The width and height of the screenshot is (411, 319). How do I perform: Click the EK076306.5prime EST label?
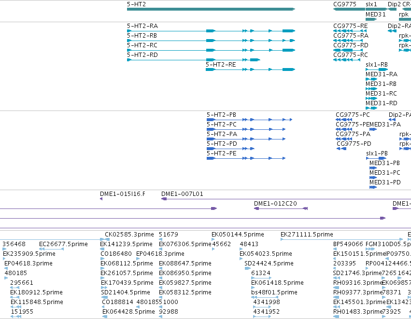(x=185, y=244)
